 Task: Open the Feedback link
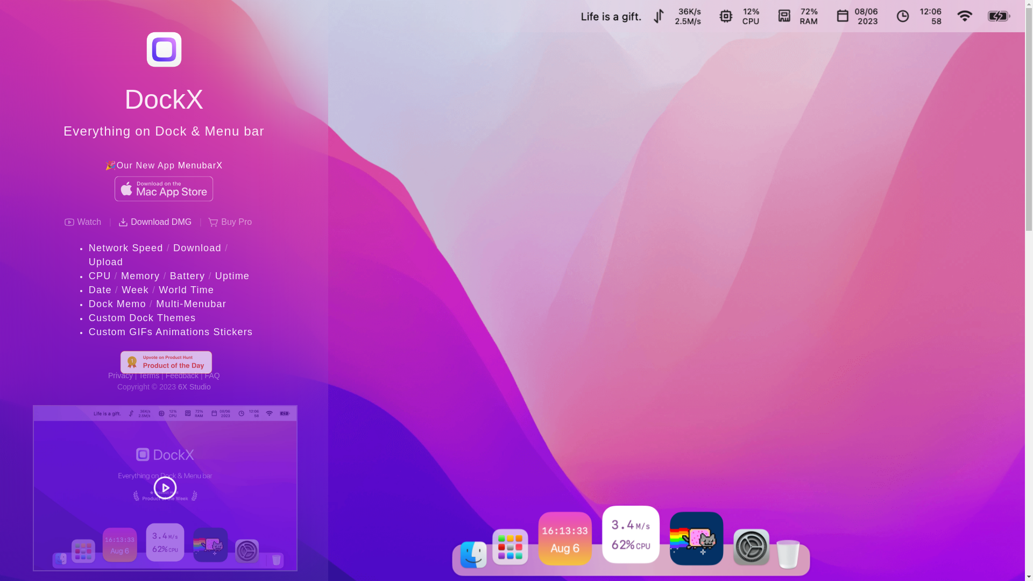click(x=182, y=375)
